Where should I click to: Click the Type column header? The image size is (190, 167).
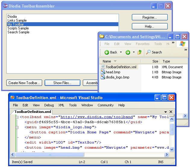coord(174,61)
